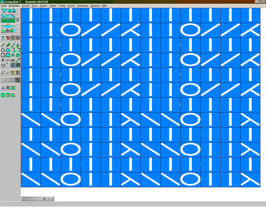This screenshot has width=266, height=207.
Task: Select the vest pieces shape icon
Action: coord(10,11)
